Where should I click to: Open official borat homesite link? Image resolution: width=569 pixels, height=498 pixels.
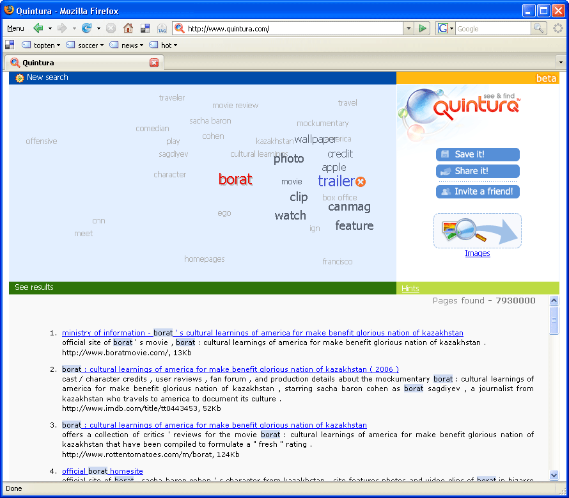pyautogui.click(x=102, y=471)
